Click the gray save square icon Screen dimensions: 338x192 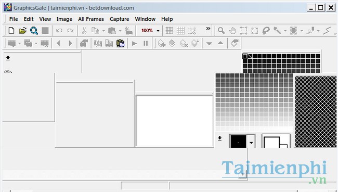tap(45, 31)
